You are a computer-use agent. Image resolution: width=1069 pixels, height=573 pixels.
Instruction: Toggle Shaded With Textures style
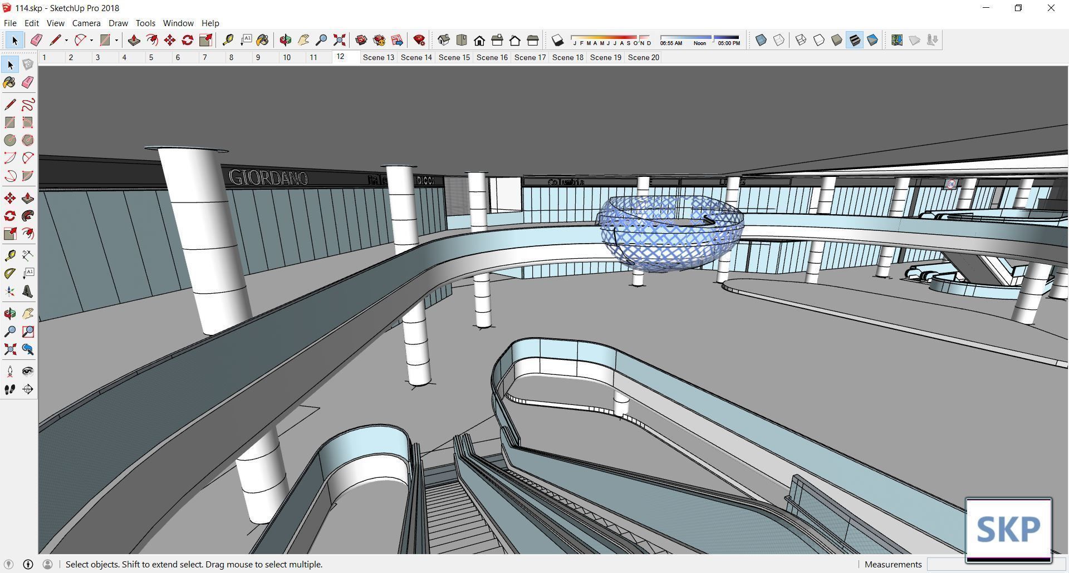[855, 40]
